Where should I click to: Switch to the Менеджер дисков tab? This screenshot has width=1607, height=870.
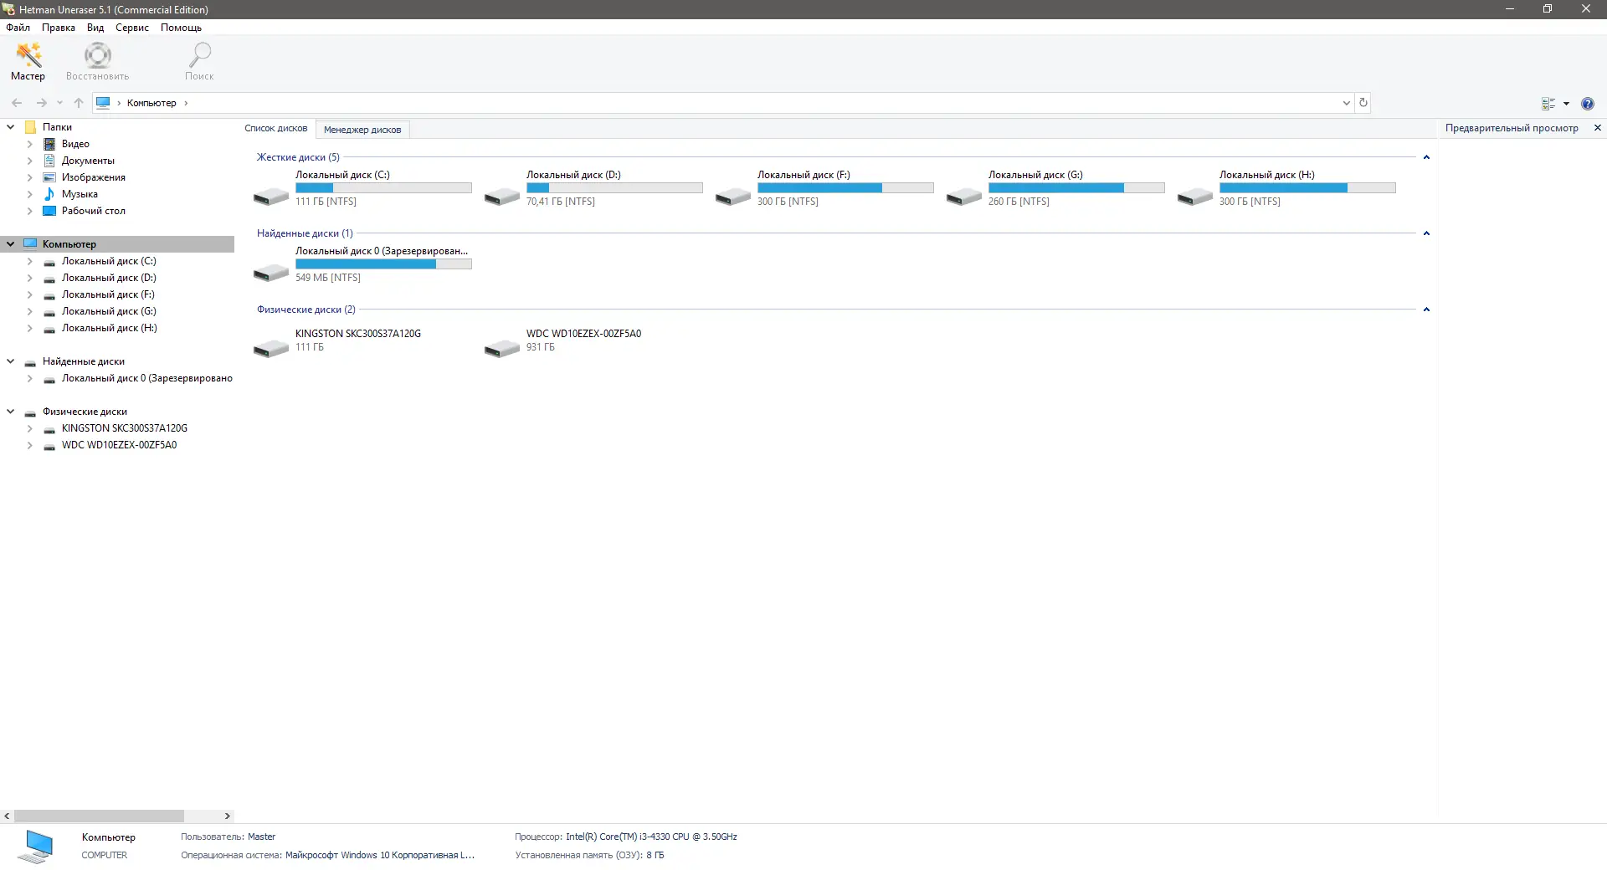tap(362, 130)
